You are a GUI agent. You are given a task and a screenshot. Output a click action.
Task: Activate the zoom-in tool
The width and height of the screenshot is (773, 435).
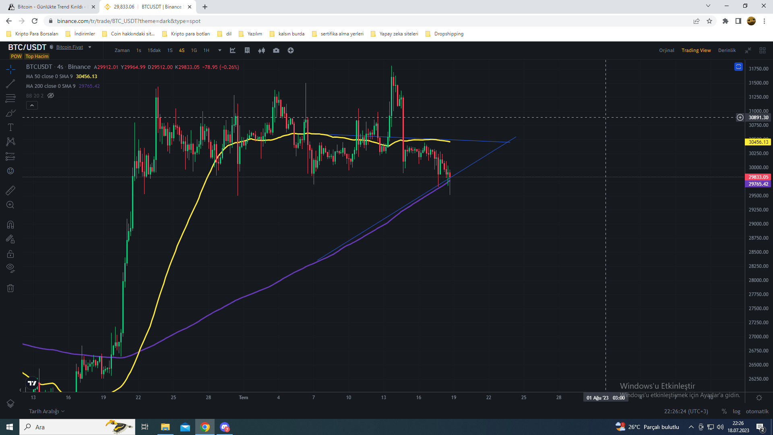pyautogui.click(x=10, y=205)
